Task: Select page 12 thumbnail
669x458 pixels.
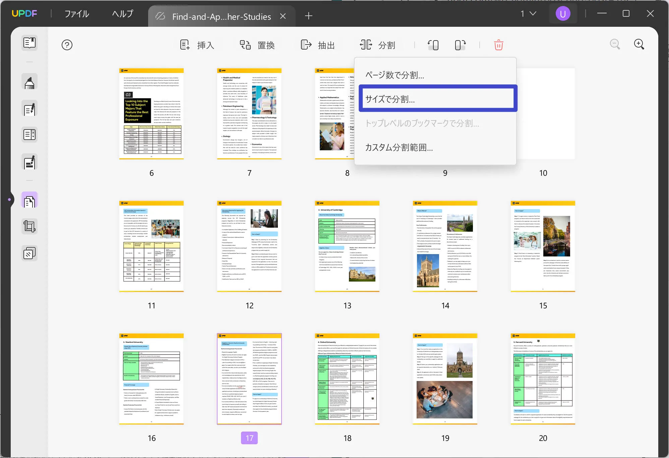Action: (249, 246)
